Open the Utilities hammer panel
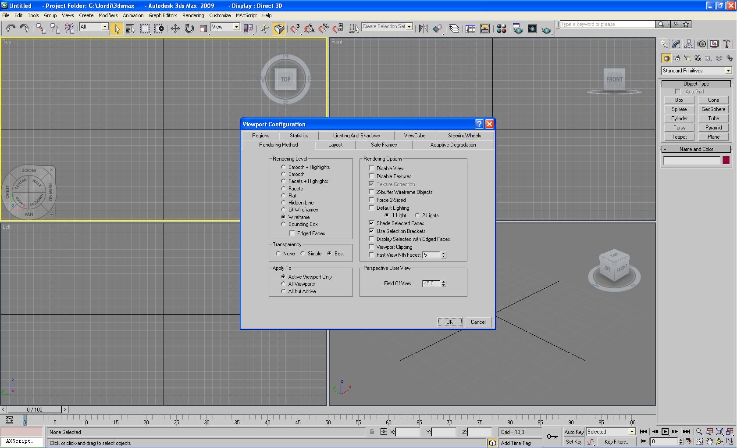 [727, 44]
